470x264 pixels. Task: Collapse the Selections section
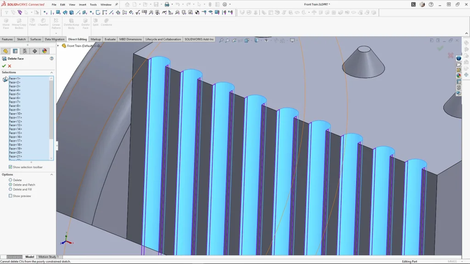click(51, 72)
